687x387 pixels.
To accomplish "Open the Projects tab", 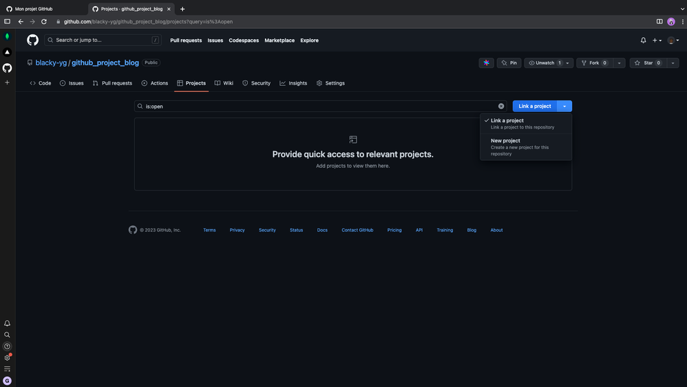I will [191, 83].
